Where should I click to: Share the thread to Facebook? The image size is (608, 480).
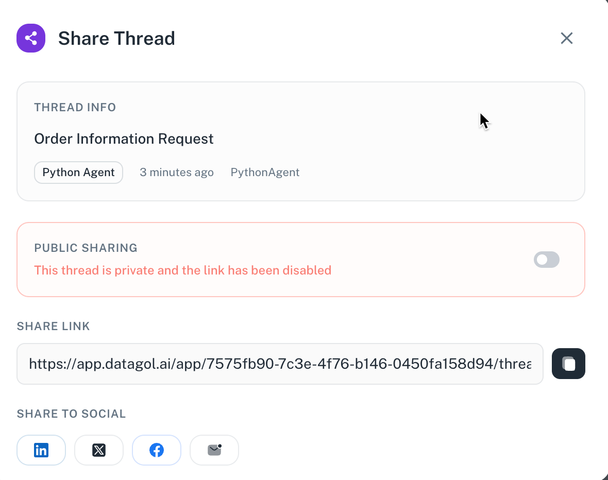point(157,450)
